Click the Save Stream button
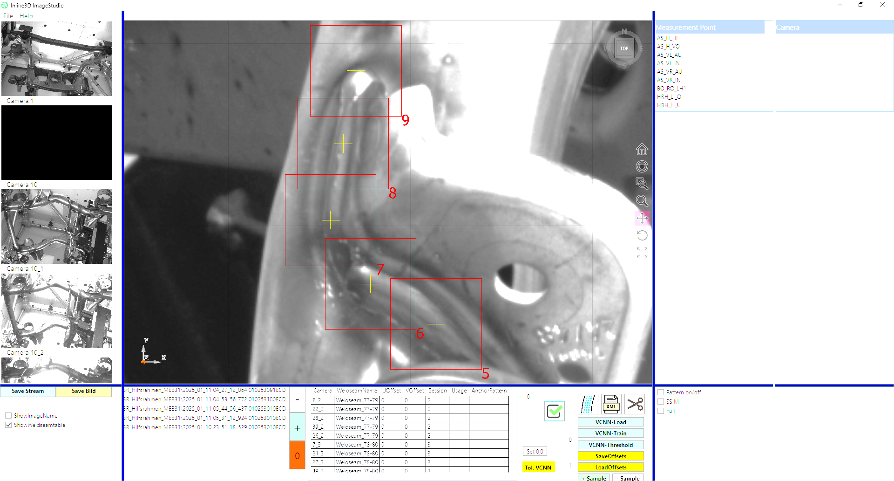 (28, 391)
